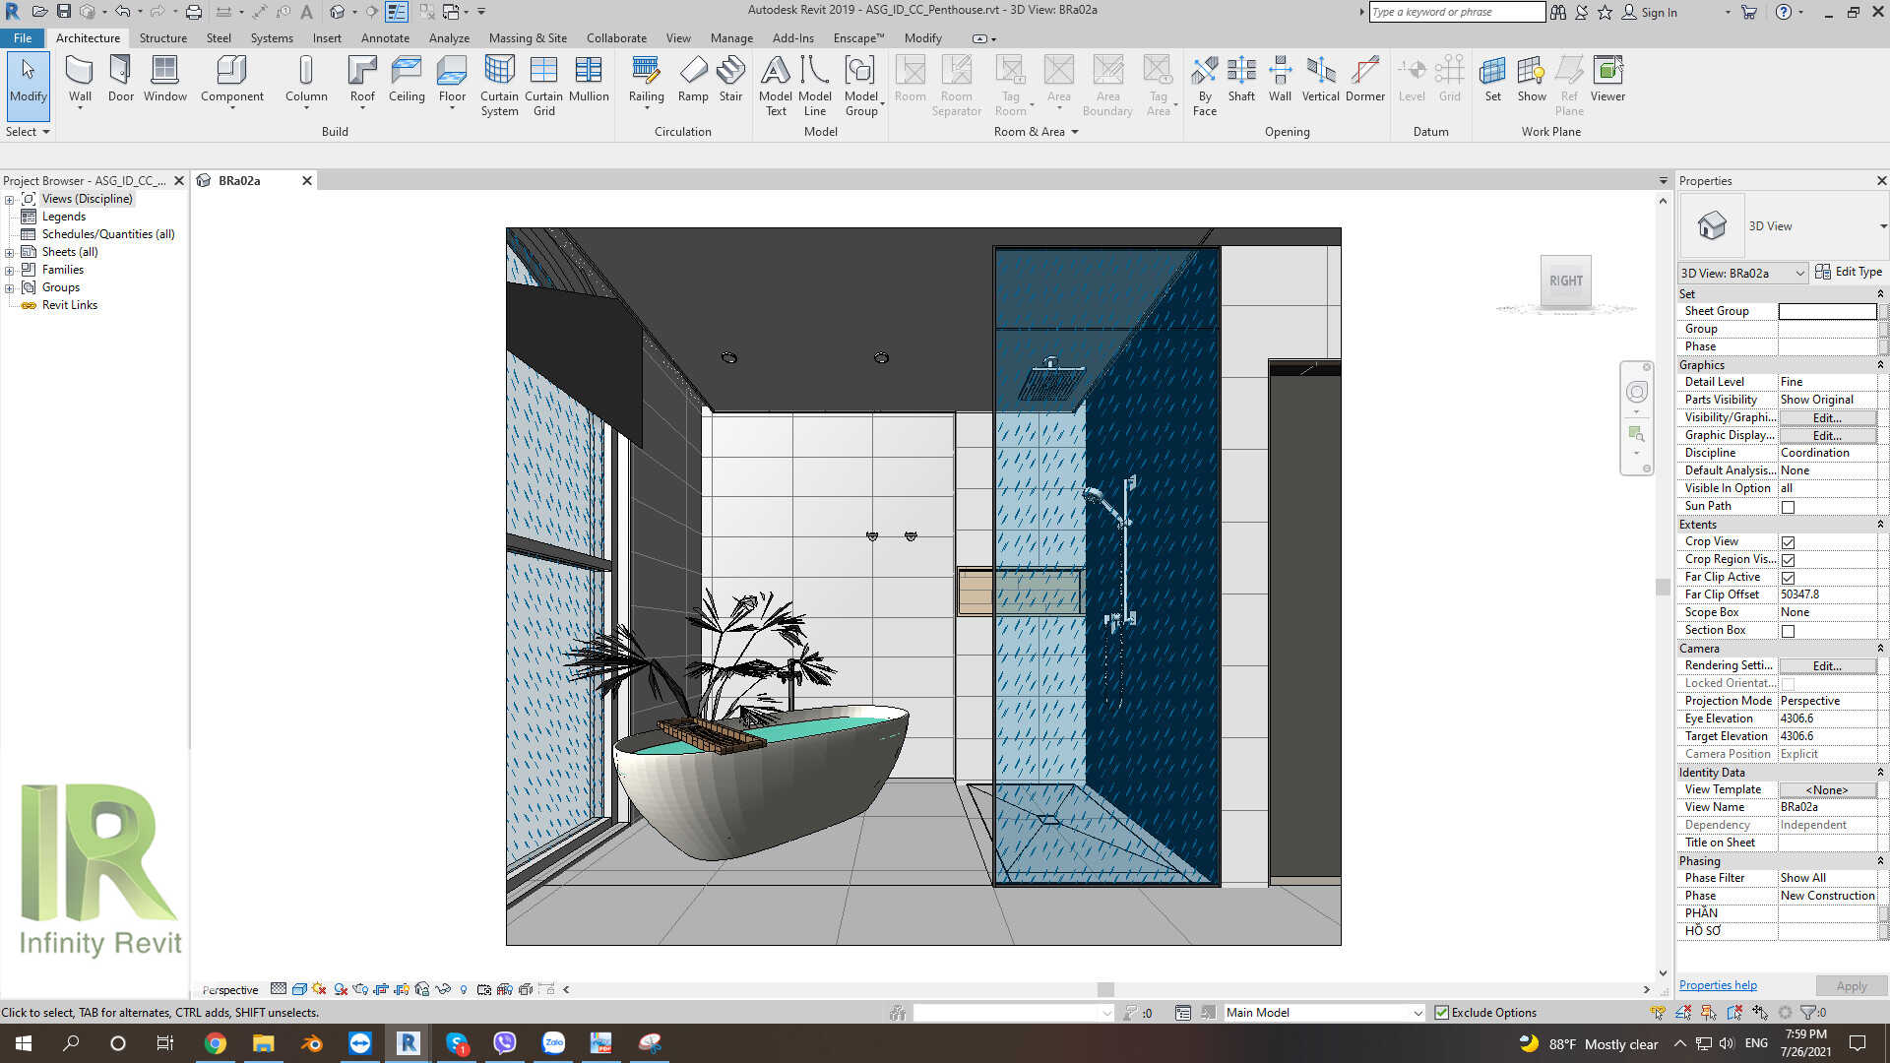Click the Level tool in Datum panel
The image size is (1890, 1063).
click(1412, 81)
